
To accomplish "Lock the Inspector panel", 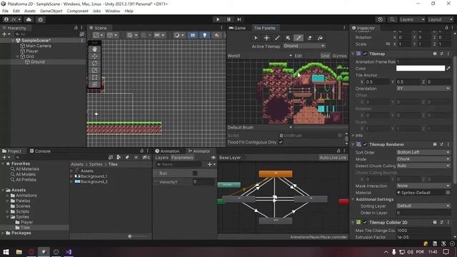I will pyautogui.click(x=446, y=28).
